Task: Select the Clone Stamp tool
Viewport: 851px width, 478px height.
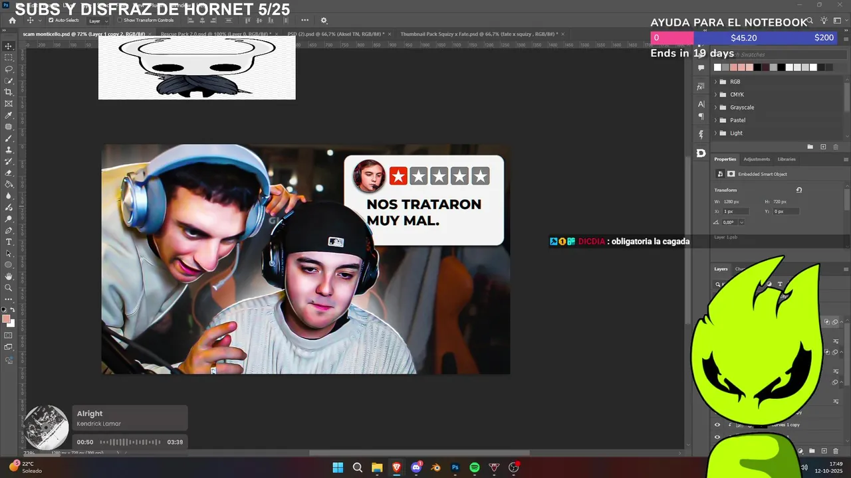Action: click(9, 149)
